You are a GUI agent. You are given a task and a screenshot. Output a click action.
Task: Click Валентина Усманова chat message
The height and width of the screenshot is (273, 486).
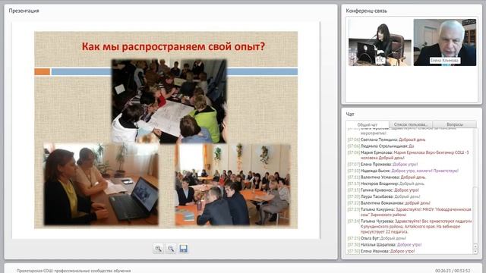coord(387,177)
